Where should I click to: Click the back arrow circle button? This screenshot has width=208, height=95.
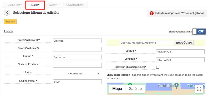coord(7,13)
